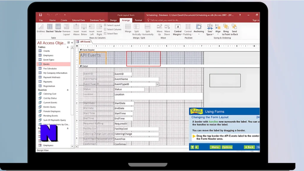Click the help question mark icon
Image resolution: width=304 pixels, height=171 pixels.
(240, 15)
